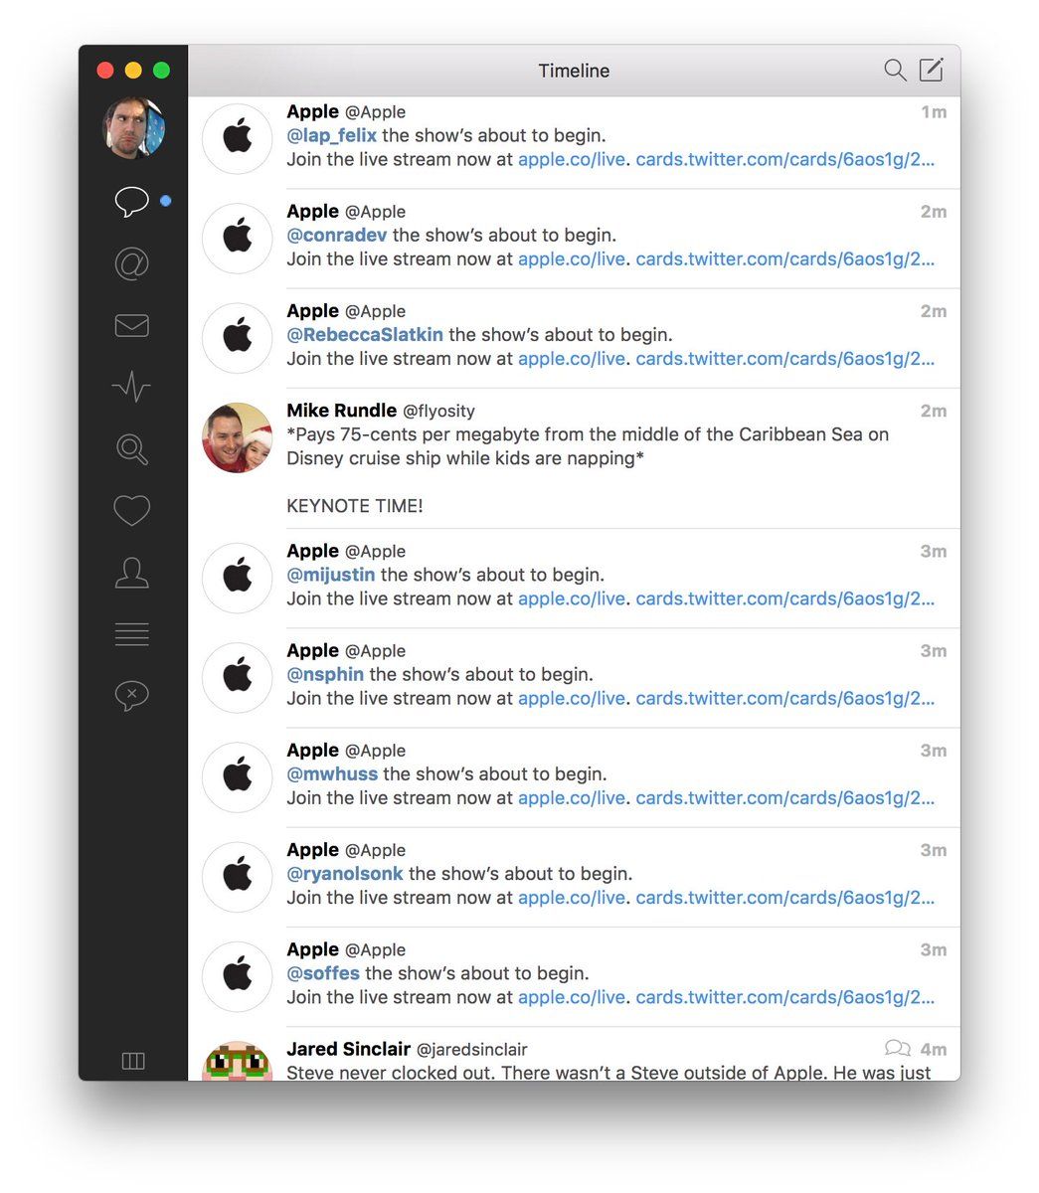Screen dimensions: 1039x1193
Task: Open Direct Messages envelope icon
Action: point(131,326)
